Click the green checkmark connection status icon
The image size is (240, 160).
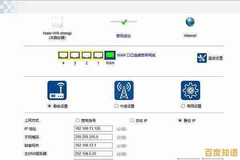pyautogui.click(x=124, y=22)
